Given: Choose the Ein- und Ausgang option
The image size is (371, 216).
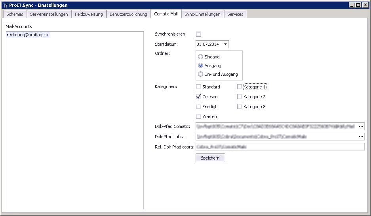Looking at the screenshot, I should pyautogui.click(x=200, y=74).
